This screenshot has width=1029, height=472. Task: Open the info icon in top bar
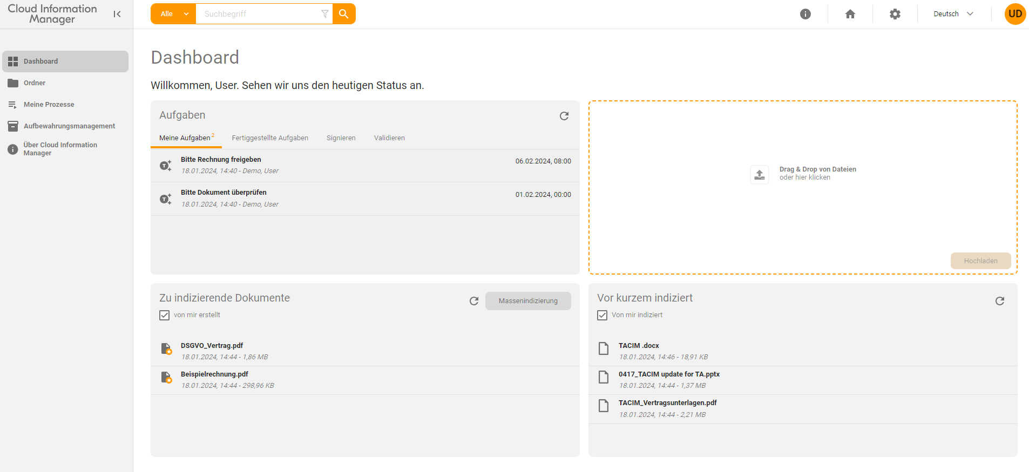click(x=805, y=14)
